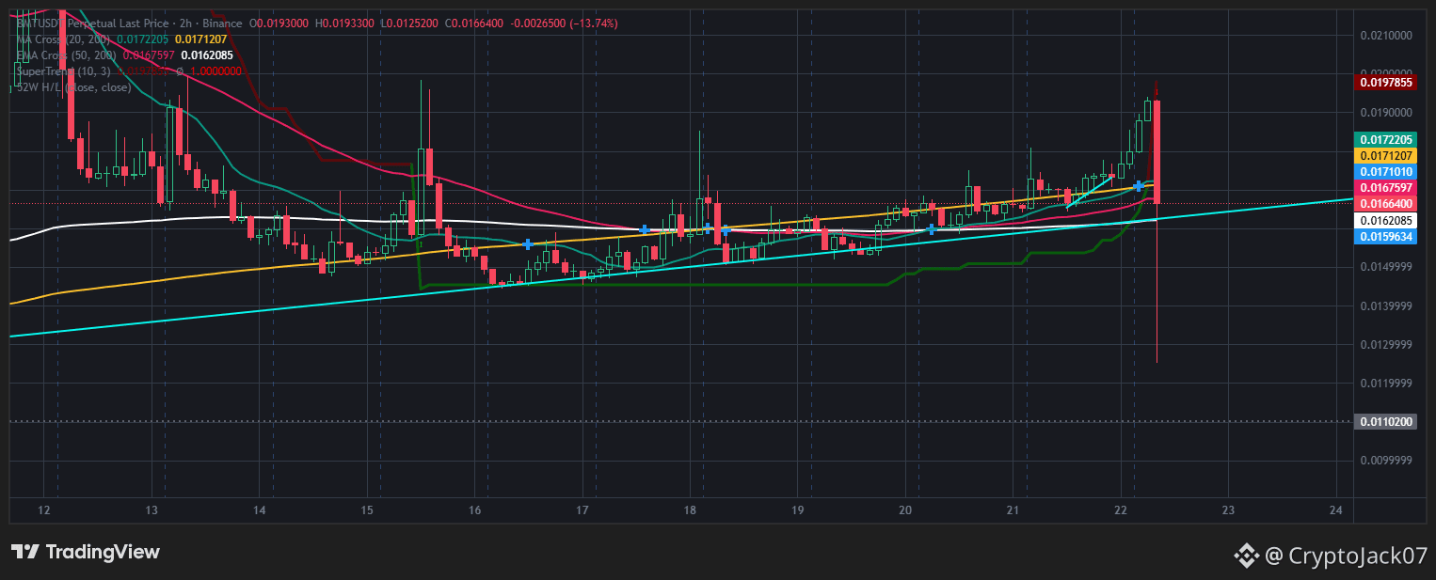The image size is (1436, 580).
Task: Click the dark red 0.0197855 price label
Action: point(1385,82)
